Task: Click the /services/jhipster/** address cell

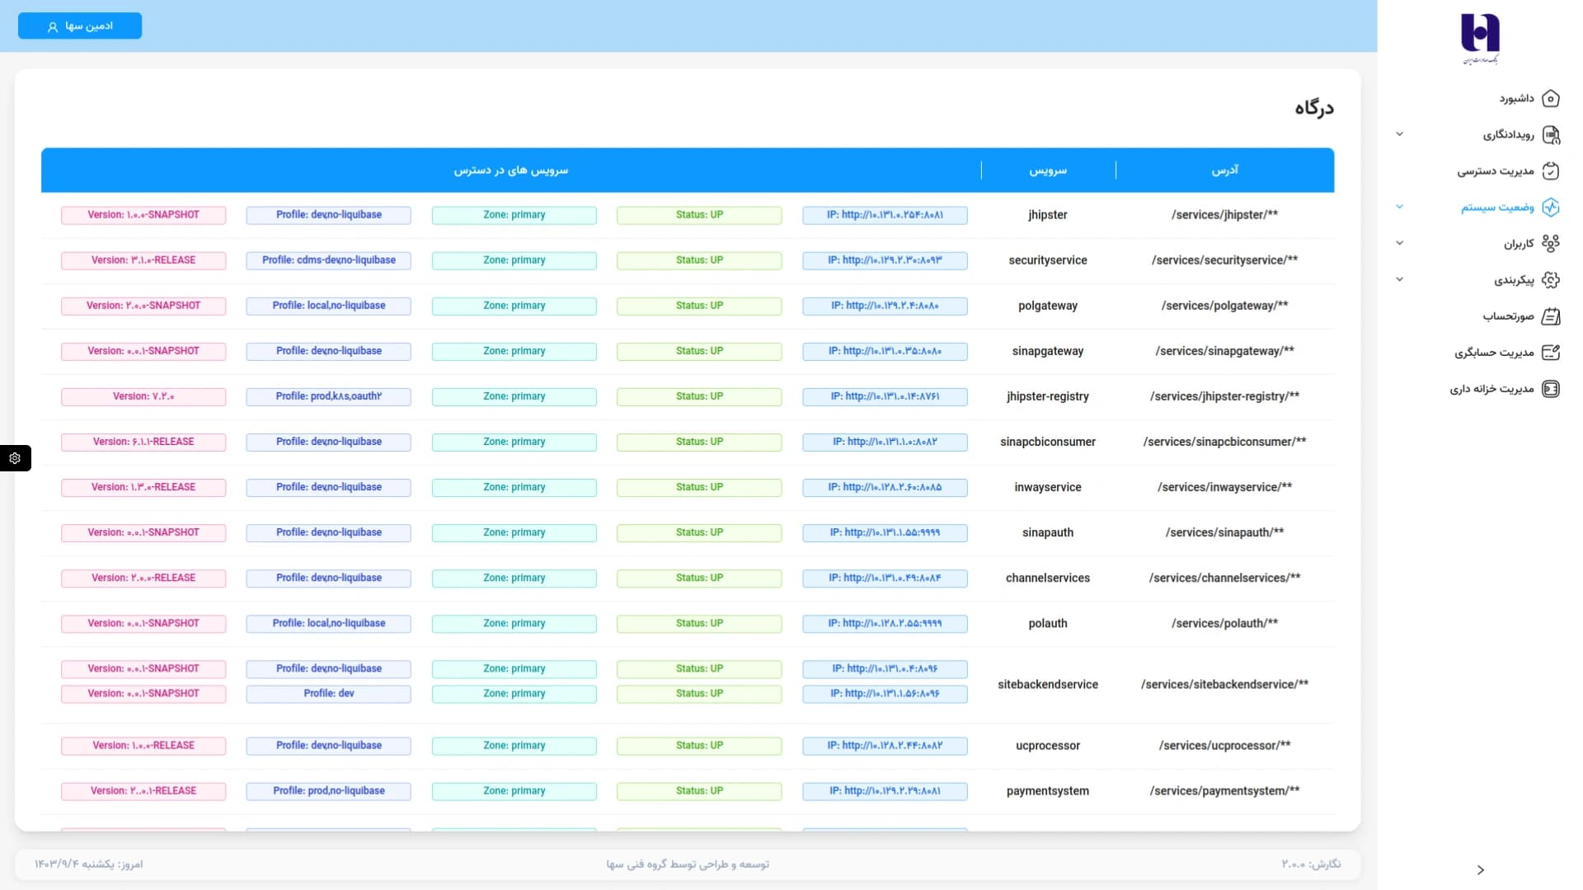Action: [1224, 215]
